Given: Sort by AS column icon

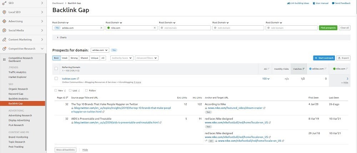Looking at the screenshot, I should tap(268, 69).
